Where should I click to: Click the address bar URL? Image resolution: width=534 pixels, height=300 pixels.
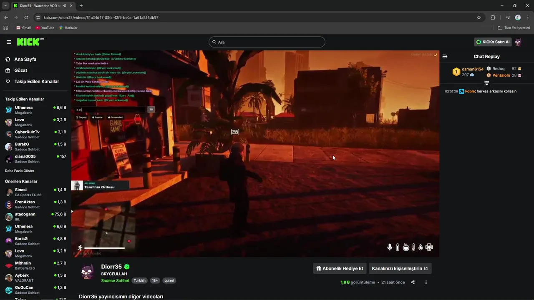coord(101,17)
